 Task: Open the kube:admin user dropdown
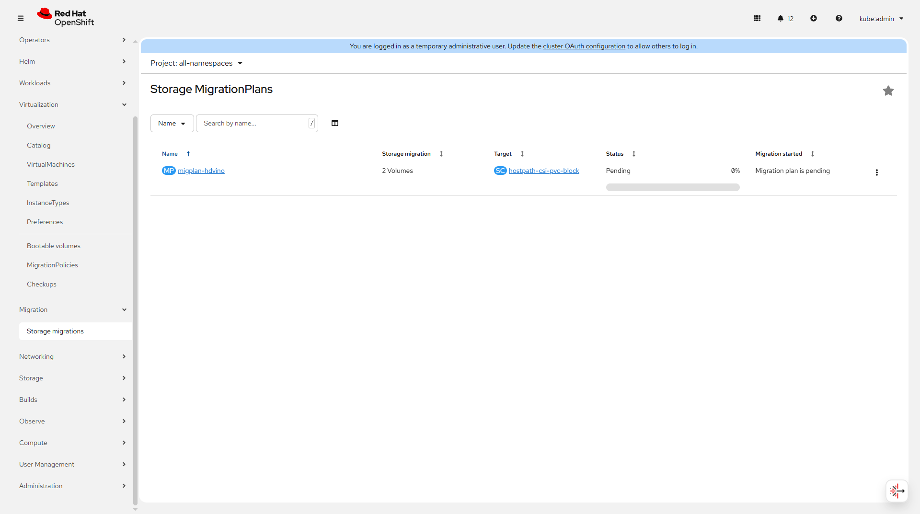click(881, 19)
